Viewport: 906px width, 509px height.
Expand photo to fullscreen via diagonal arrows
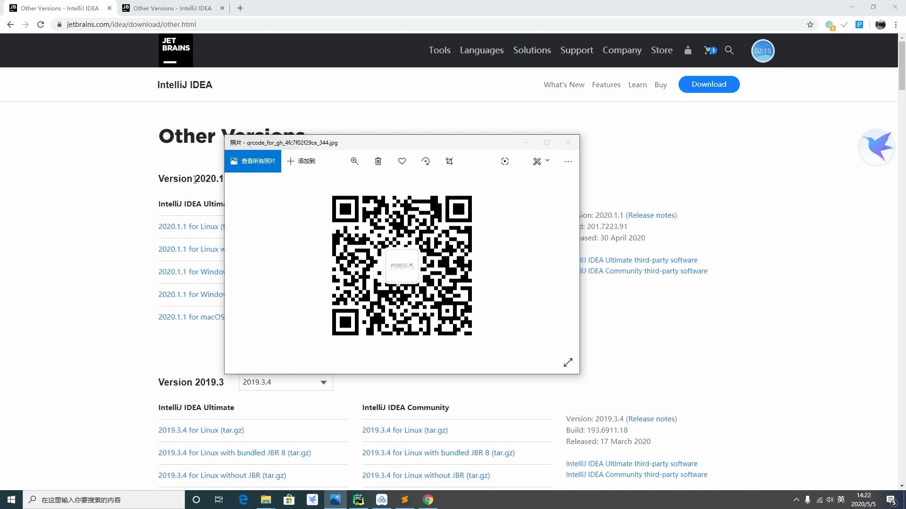pos(568,362)
